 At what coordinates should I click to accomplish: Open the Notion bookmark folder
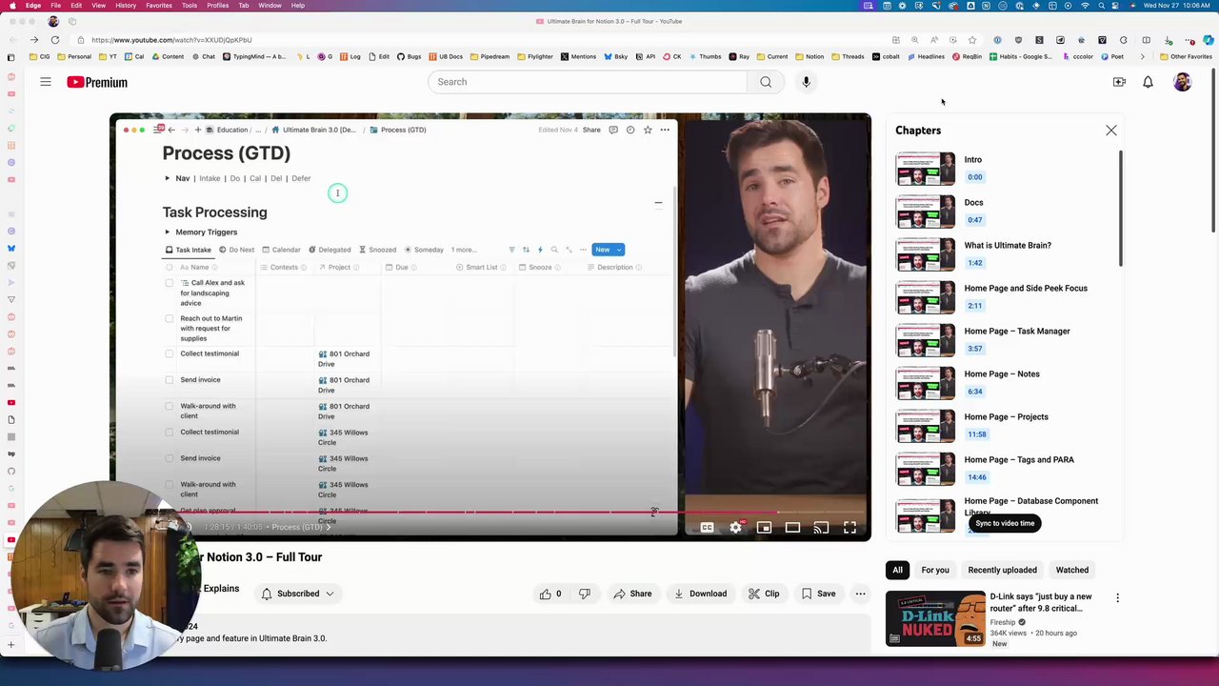(x=809, y=56)
